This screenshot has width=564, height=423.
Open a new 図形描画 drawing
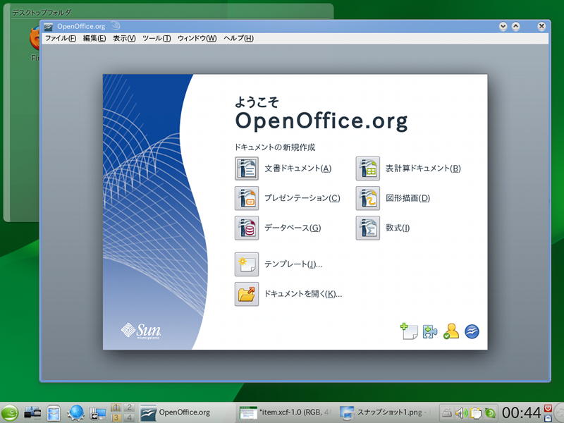pos(368,198)
